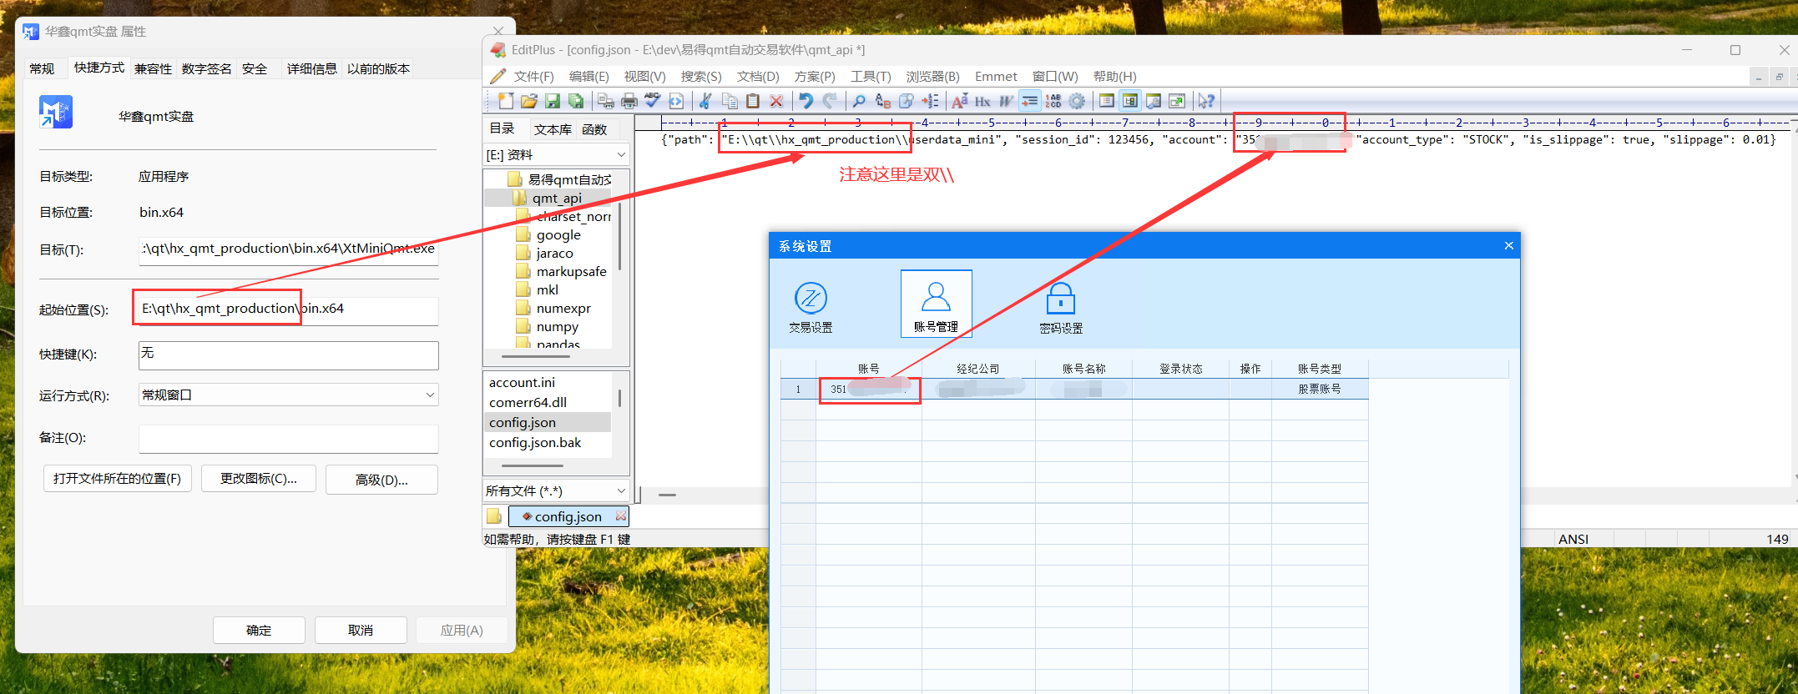This screenshot has width=1798, height=694.
Task: Click the Cut scissors icon
Action: [x=705, y=101]
